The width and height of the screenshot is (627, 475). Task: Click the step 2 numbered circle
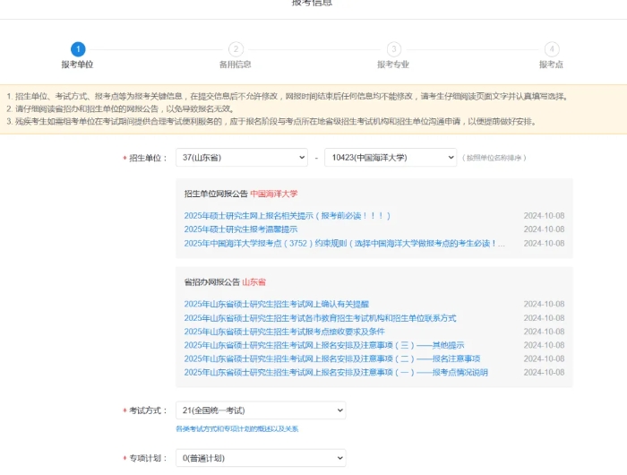click(236, 49)
